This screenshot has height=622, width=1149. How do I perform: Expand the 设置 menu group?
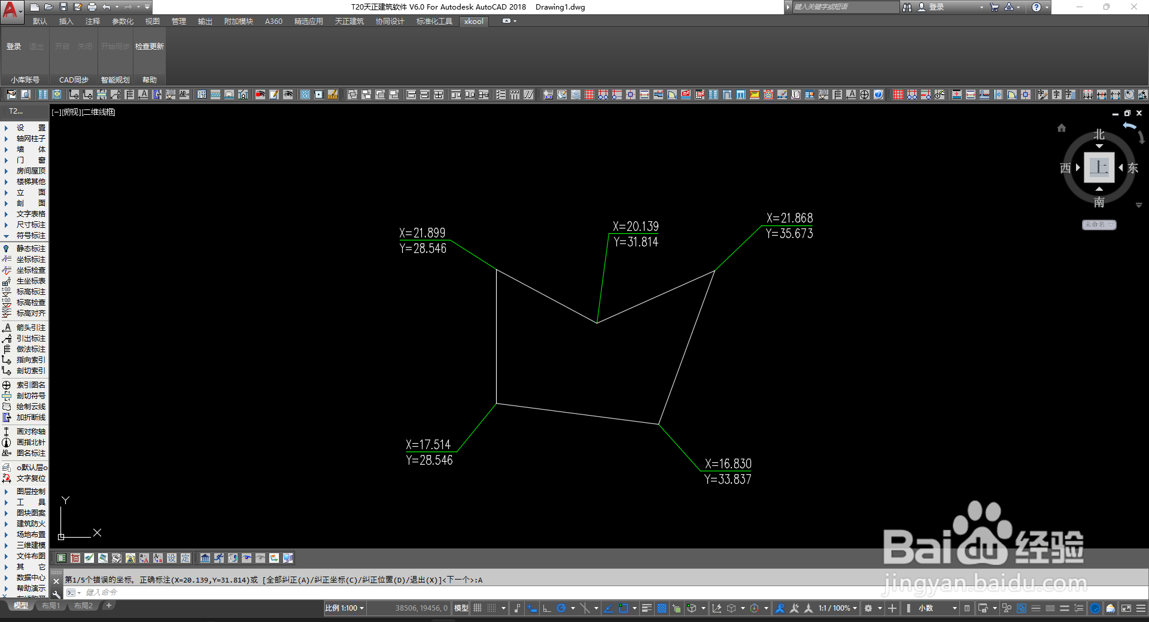25,128
